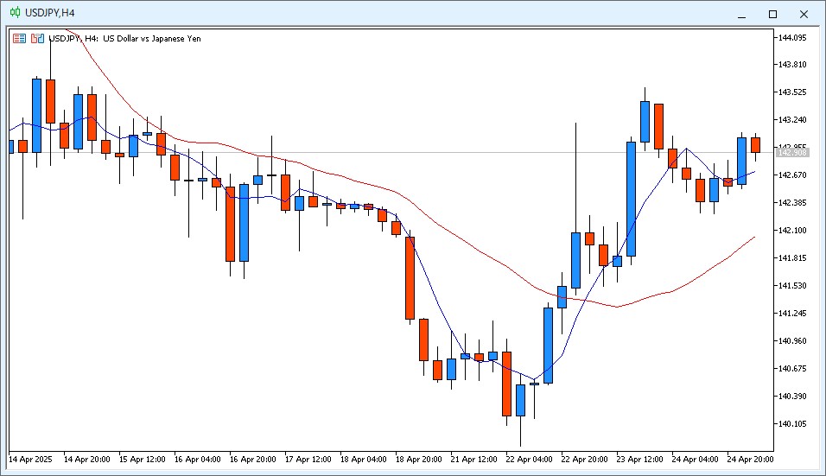Click the chart title 'US Dollar vs Japanese Yen'

click(x=152, y=38)
